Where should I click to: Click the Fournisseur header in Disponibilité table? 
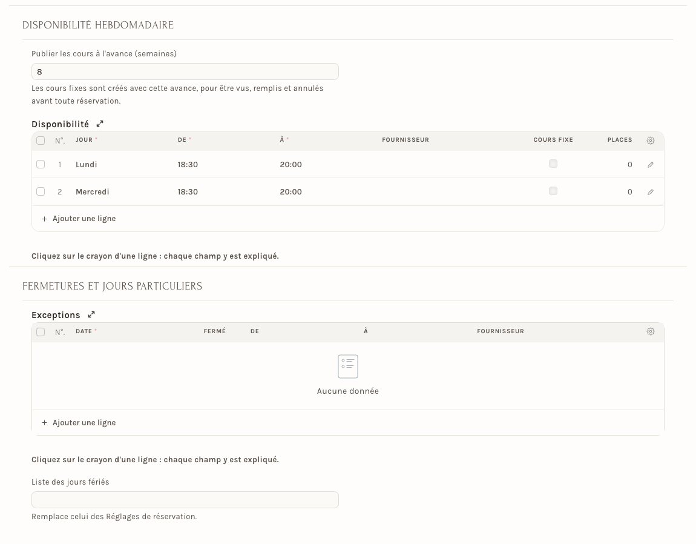click(405, 139)
